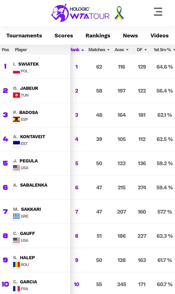The image size is (175, 294).
Task: Click Tunisia flag under Jabeur
Action: 16,95
